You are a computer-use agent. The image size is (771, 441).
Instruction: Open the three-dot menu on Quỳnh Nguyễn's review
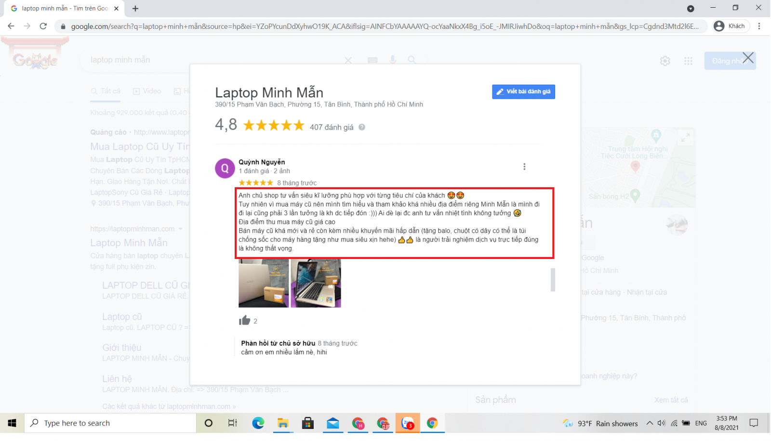[x=524, y=167]
